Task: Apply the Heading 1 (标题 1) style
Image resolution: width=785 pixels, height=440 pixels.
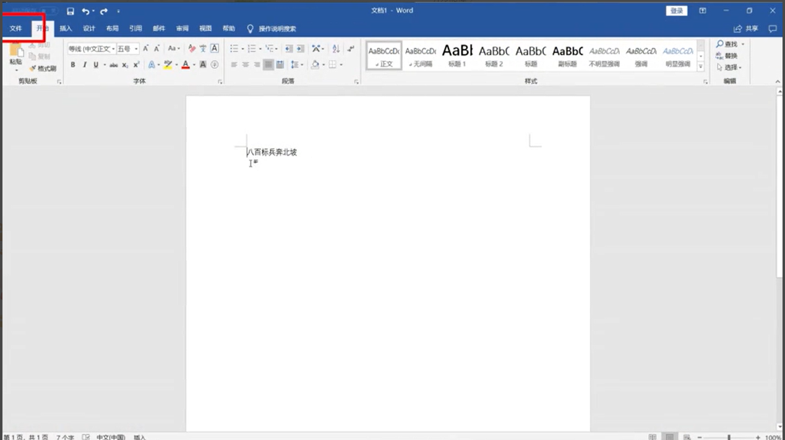Action: click(x=457, y=56)
